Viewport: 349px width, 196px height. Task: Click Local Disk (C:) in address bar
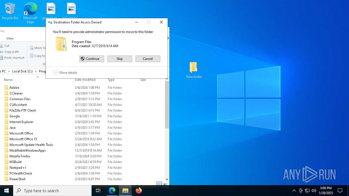[x=22, y=71]
